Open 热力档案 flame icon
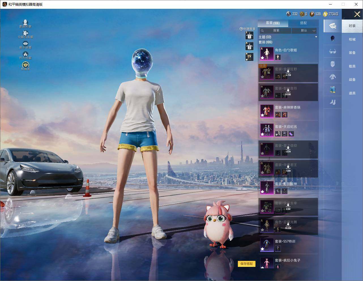Viewport: 363px width, 281px height. point(25,55)
